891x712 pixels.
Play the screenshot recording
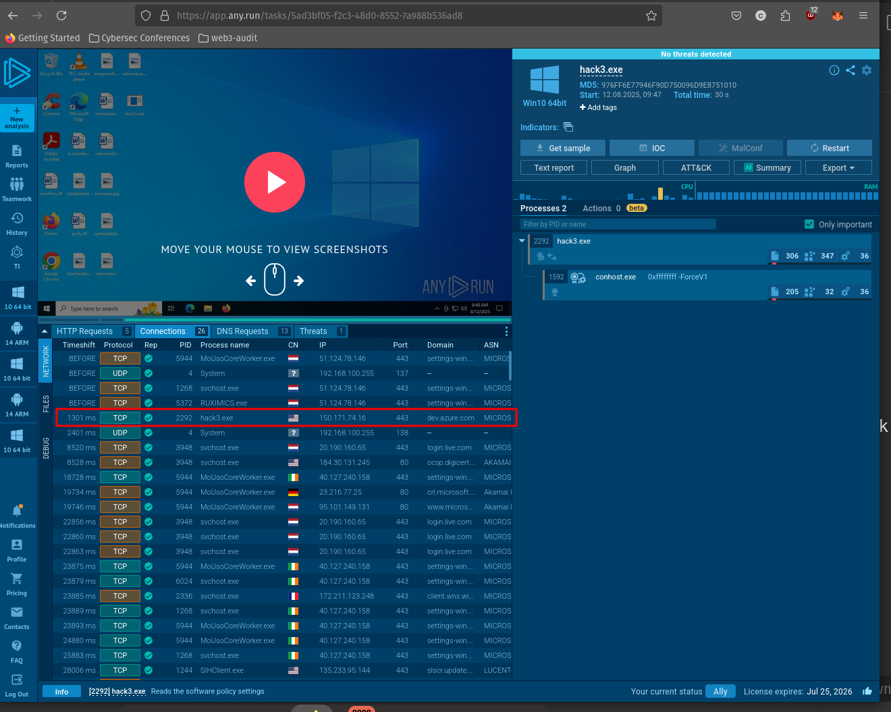tap(275, 182)
